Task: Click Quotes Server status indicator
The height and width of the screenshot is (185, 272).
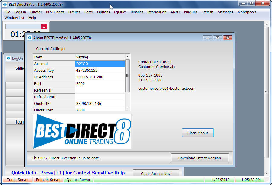Action: [x=78, y=180]
